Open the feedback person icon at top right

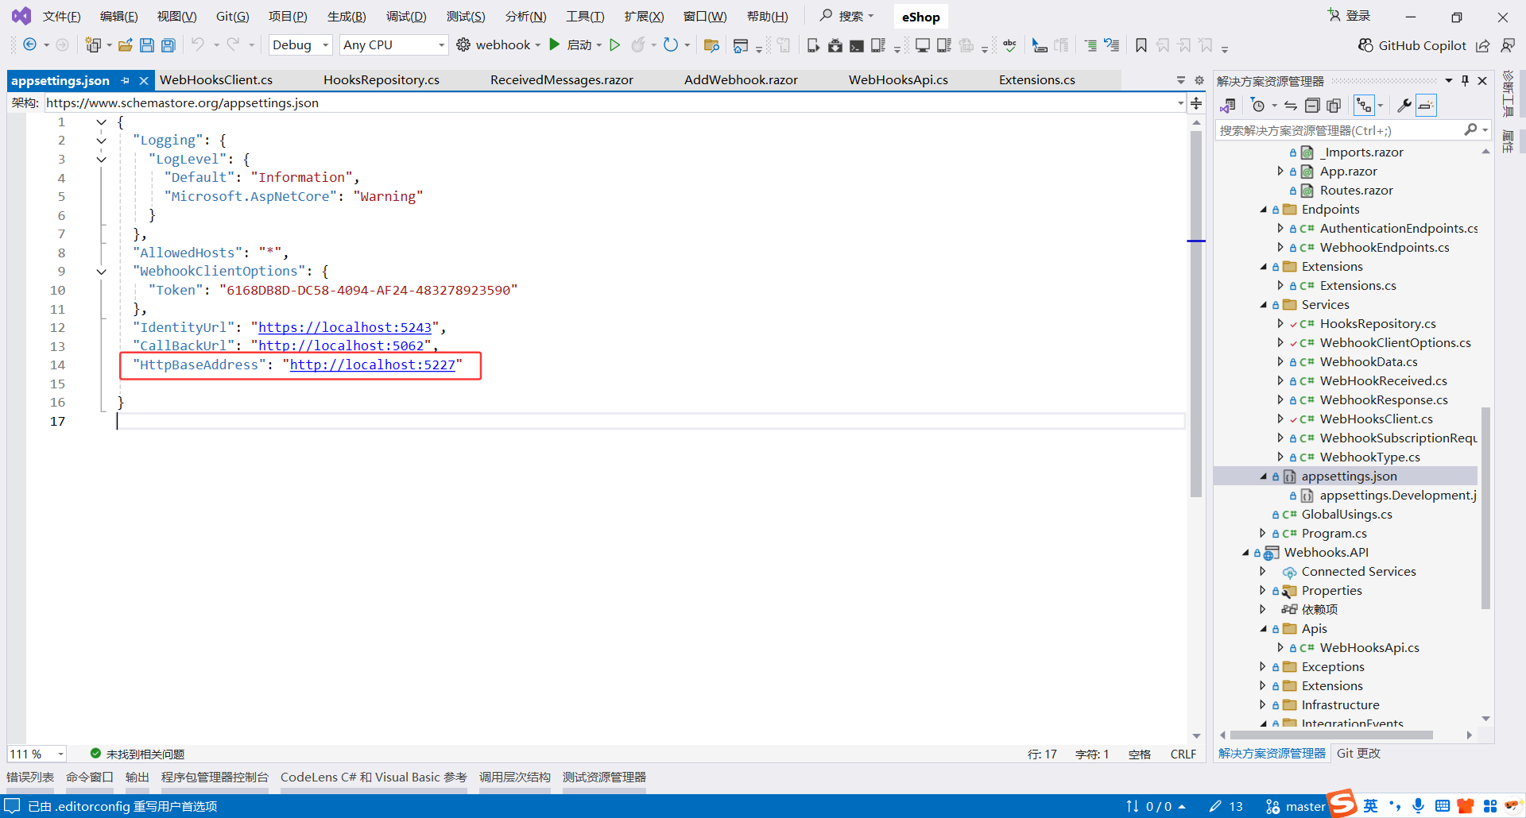(x=1508, y=45)
